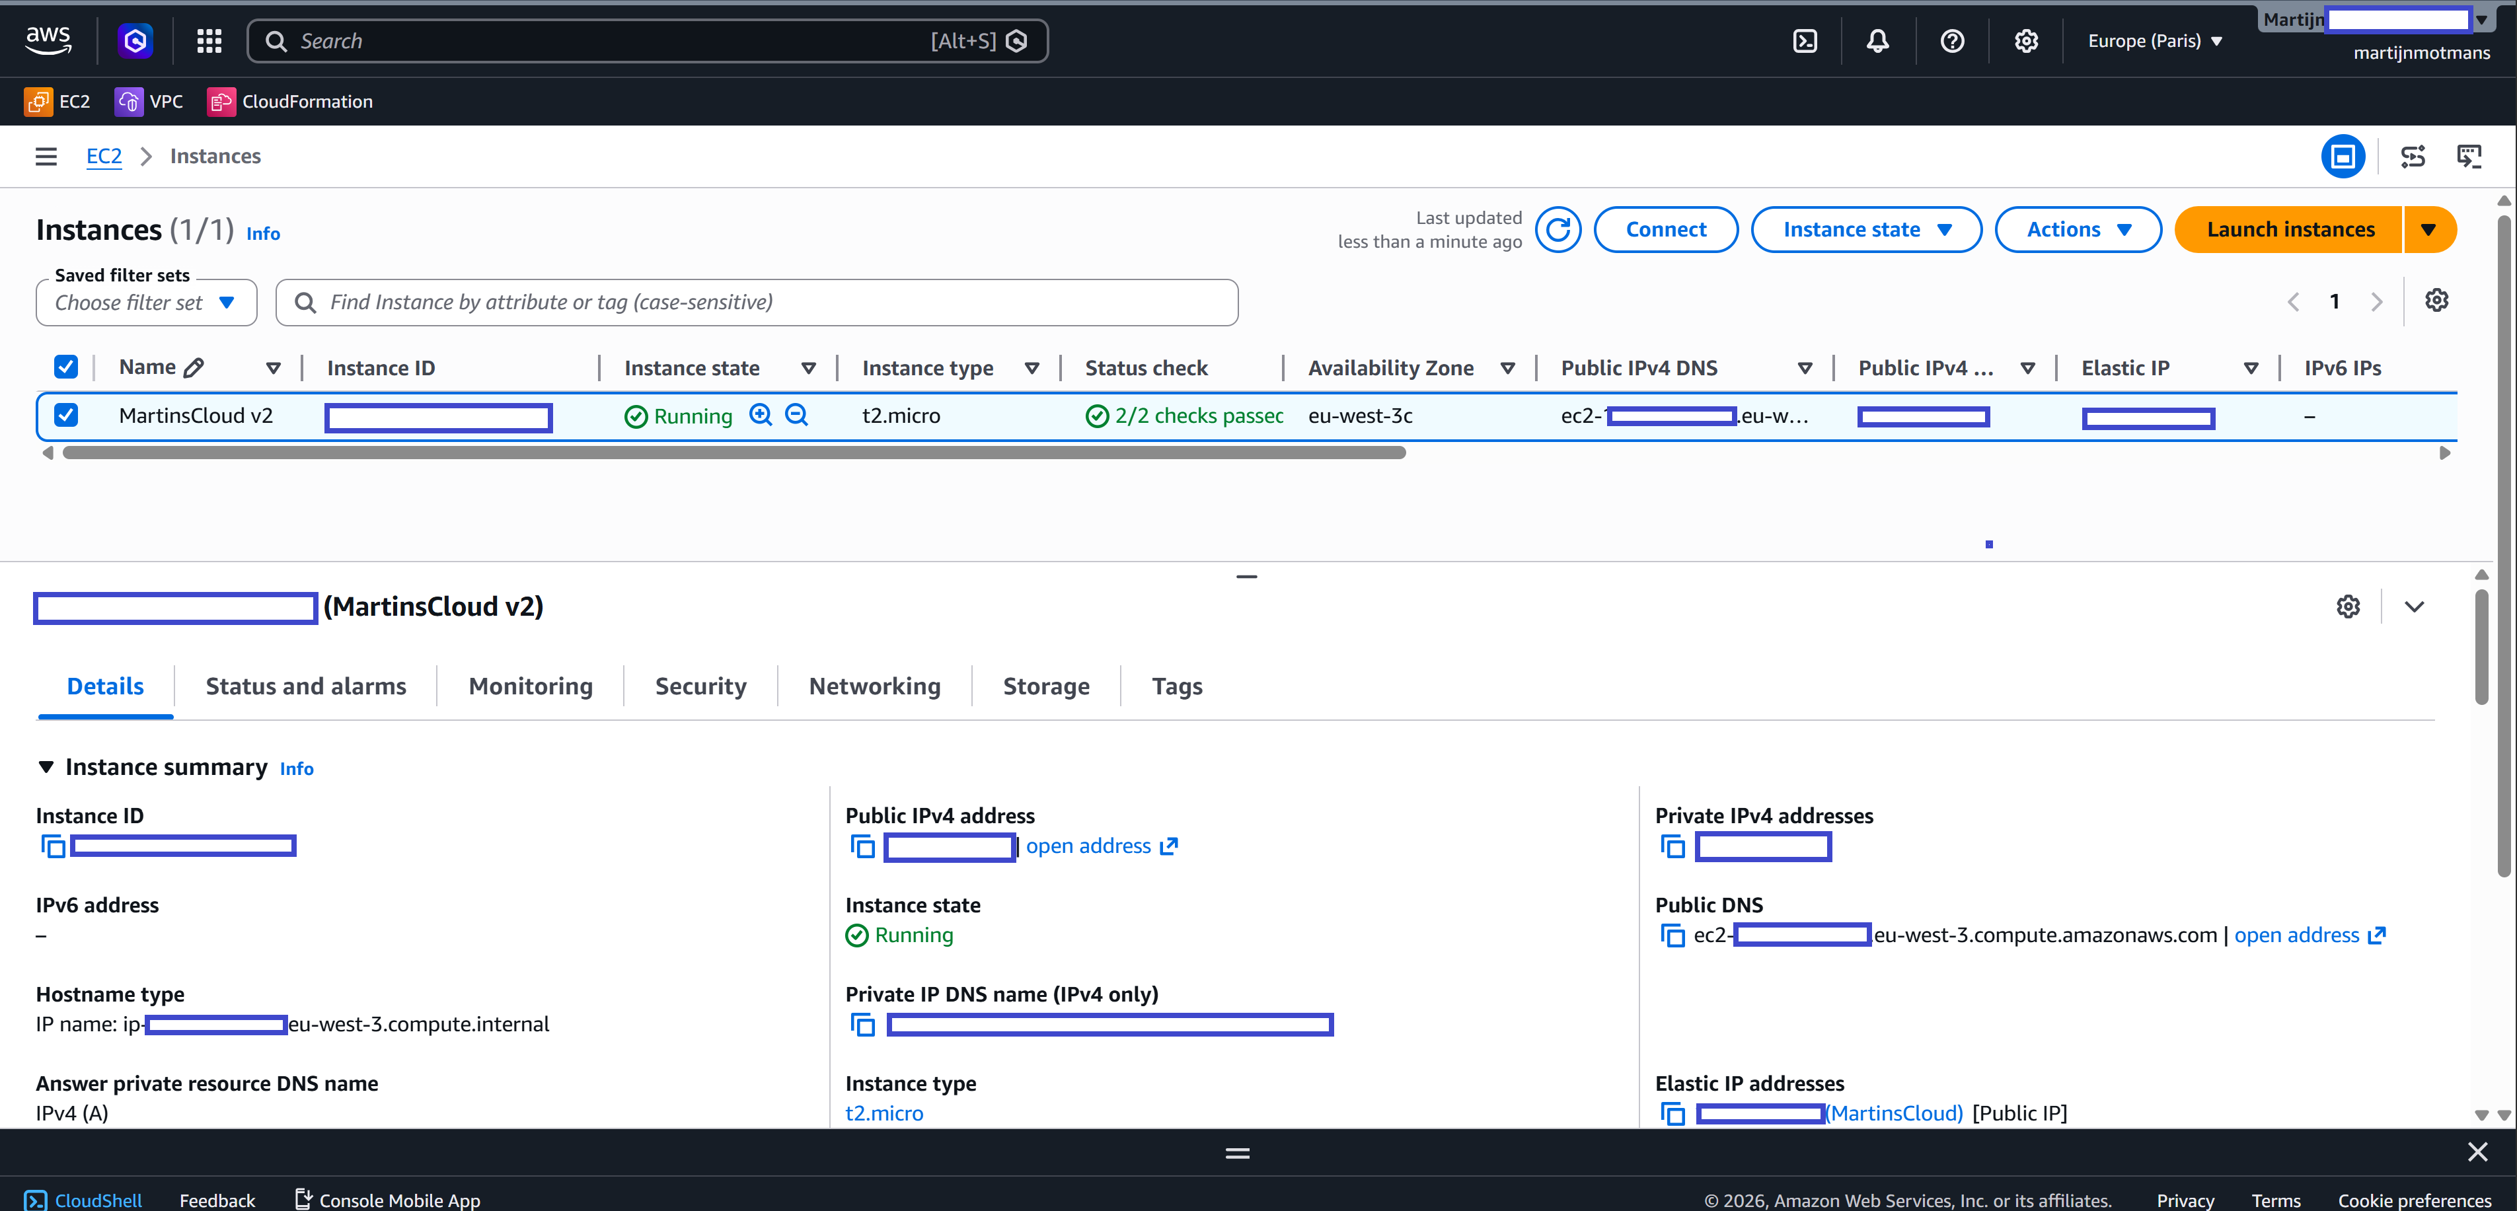This screenshot has height=1211, width=2517.
Task: Switch to the Monitoring tab
Action: 531,686
